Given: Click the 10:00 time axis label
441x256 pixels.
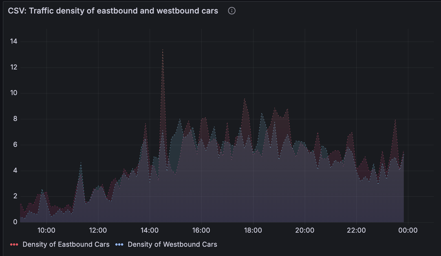Looking at the screenshot, I should [x=47, y=230].
